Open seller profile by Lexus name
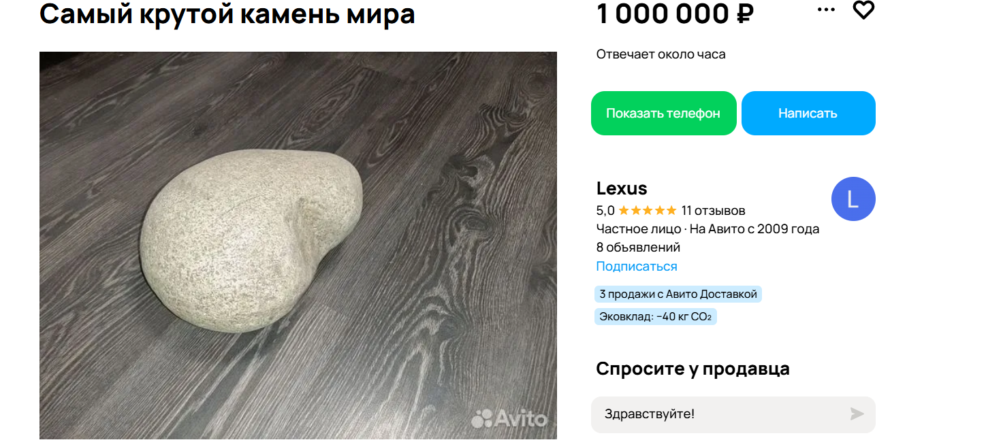 tap(622, 188)
